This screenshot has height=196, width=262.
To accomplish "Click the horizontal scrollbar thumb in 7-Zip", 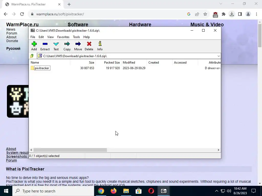I will (x=70, y=150).
